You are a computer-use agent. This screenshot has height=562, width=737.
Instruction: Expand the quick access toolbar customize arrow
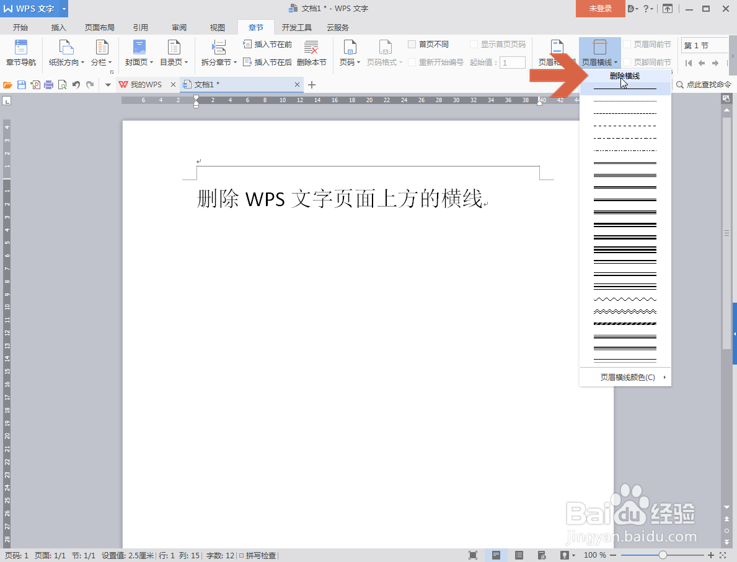(108, 85)
